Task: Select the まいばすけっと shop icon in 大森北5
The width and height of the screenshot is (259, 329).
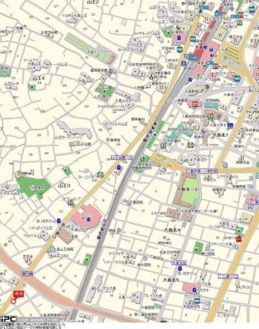Action: point(180,268)
